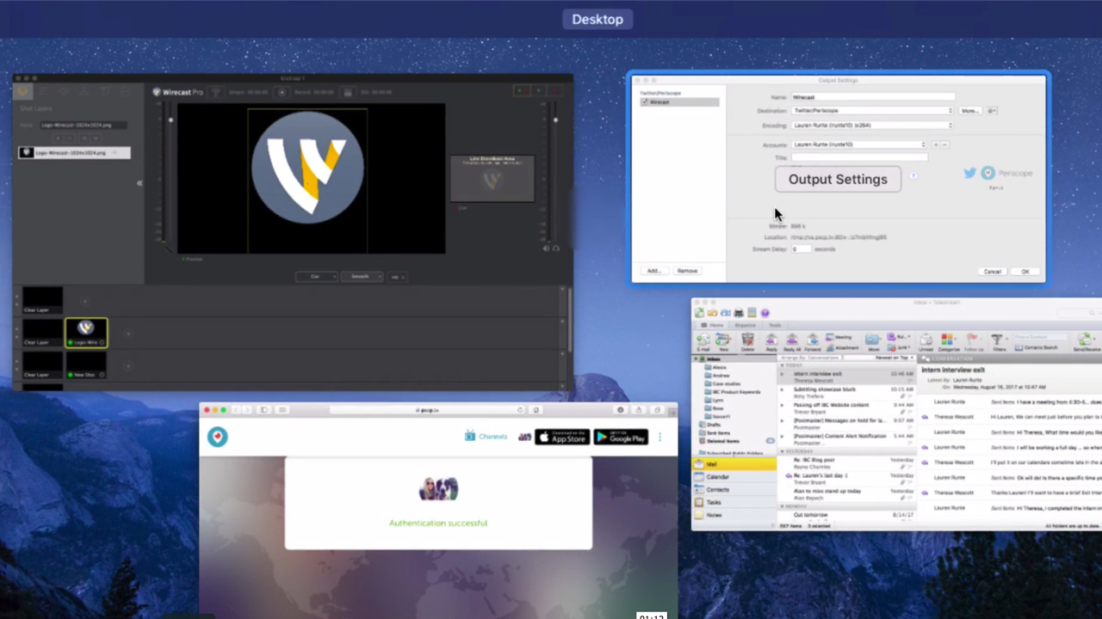Open Calendar in Outlook's navigation pane
Screen dimensions: 1102x619
point(734,476)
